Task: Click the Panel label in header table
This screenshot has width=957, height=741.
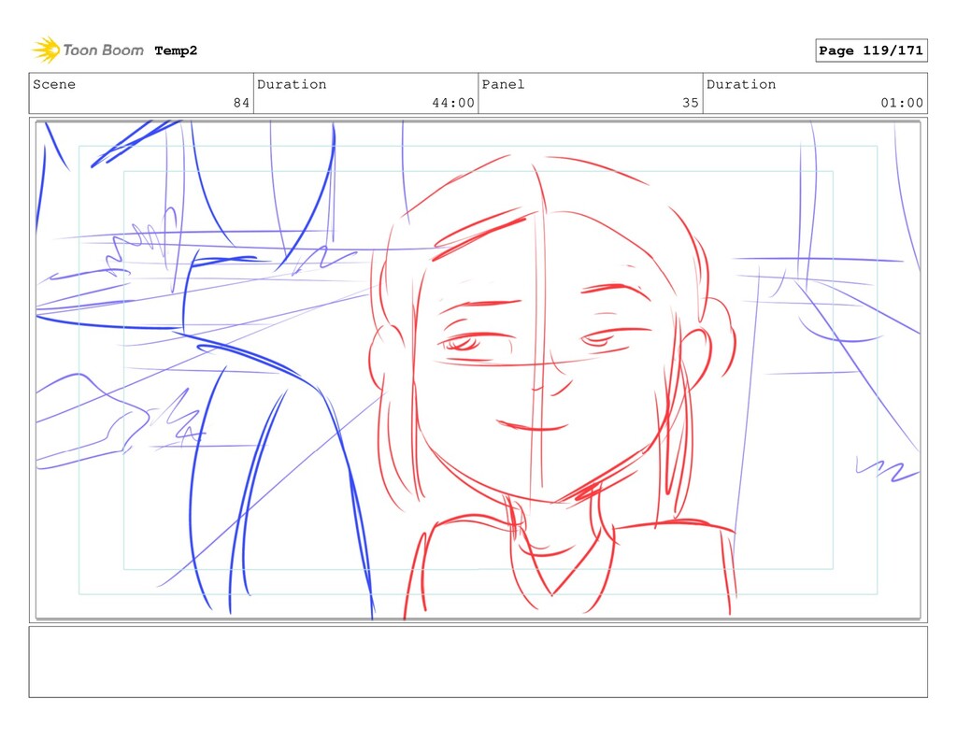Action: point(503,84)
